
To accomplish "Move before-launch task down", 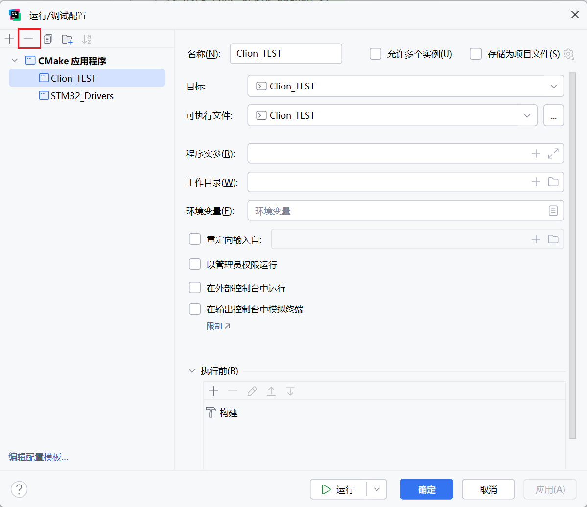I will [x=290, y=391].
